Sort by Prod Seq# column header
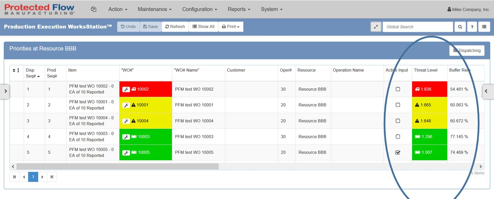Viewport: 494px width, 199px height. [55, 73]
